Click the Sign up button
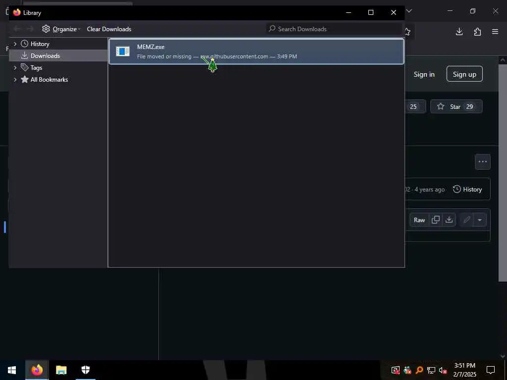 464,74
